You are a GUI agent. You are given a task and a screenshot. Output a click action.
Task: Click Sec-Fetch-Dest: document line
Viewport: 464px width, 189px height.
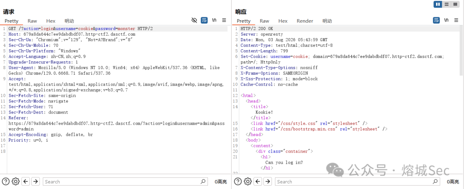coord(38,113)
